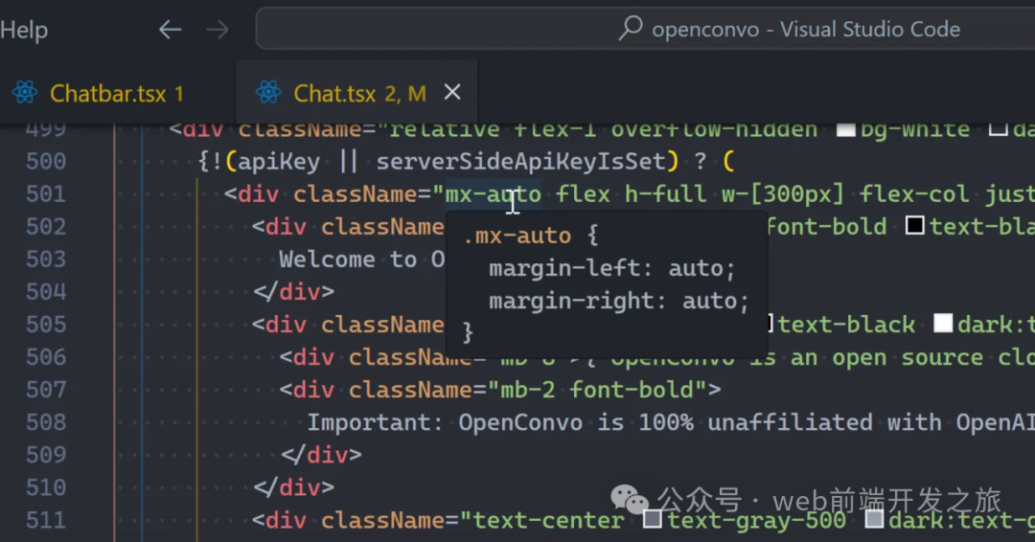Click margin-right: auto in the hover tooltip
1035x542 pixels.
click(618, 301)
